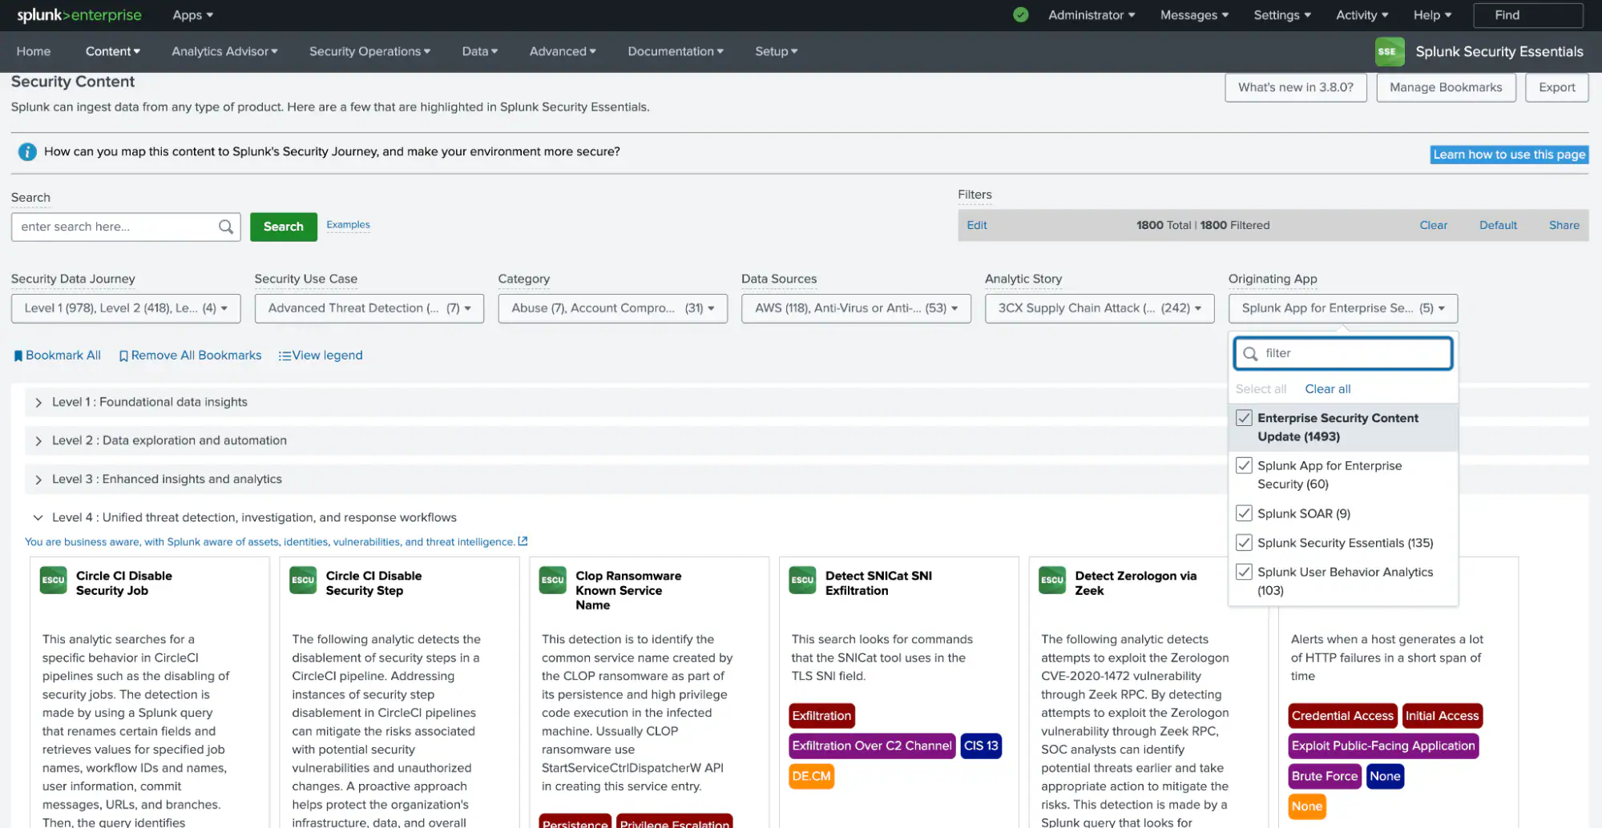This screenshot has width=1602, height=828.
Task: Click the external link icon after threat intelligence text
Action: 523,541
